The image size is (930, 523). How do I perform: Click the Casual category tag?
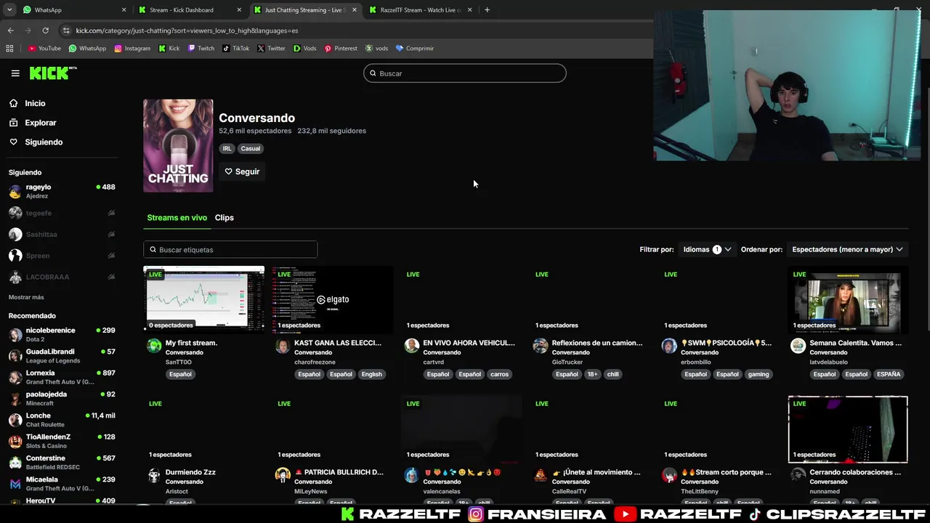251,148
